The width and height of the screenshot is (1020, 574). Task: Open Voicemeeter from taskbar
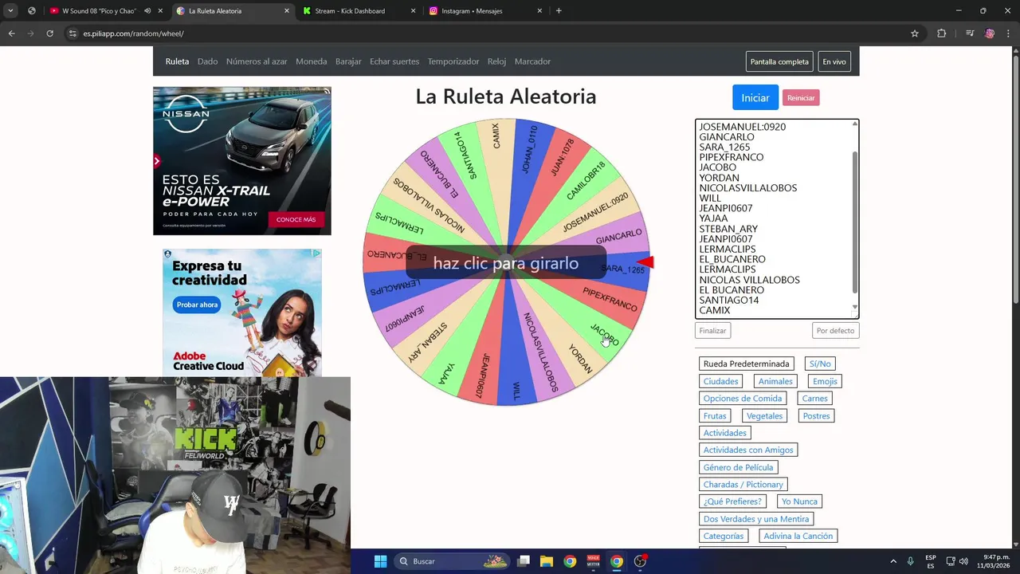coord(593,561)
